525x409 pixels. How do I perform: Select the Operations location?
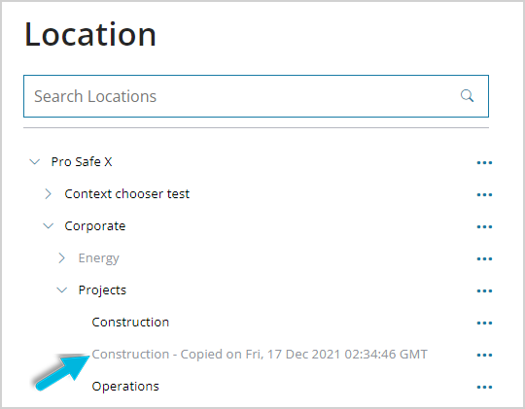(x=125, y=387)
